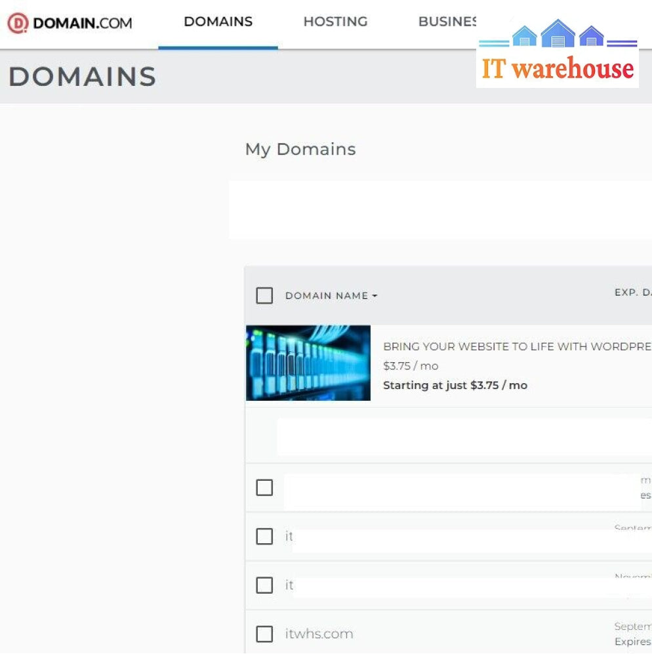Image resolution: width=652 pixels, height=656 pixels.
Task: Tick the checkbox of the second 'it' domain row
Action: tap(264, 585)
